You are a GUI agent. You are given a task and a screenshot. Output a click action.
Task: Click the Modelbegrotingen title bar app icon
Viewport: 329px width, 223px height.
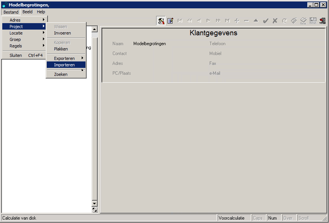[5, 5]
